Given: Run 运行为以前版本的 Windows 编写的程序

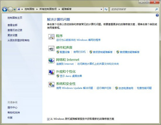Looking at the screenshot, I should coord(78,40).
